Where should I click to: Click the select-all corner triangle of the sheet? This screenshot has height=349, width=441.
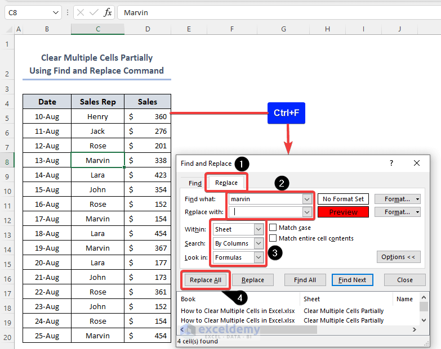tap(9, 29)
